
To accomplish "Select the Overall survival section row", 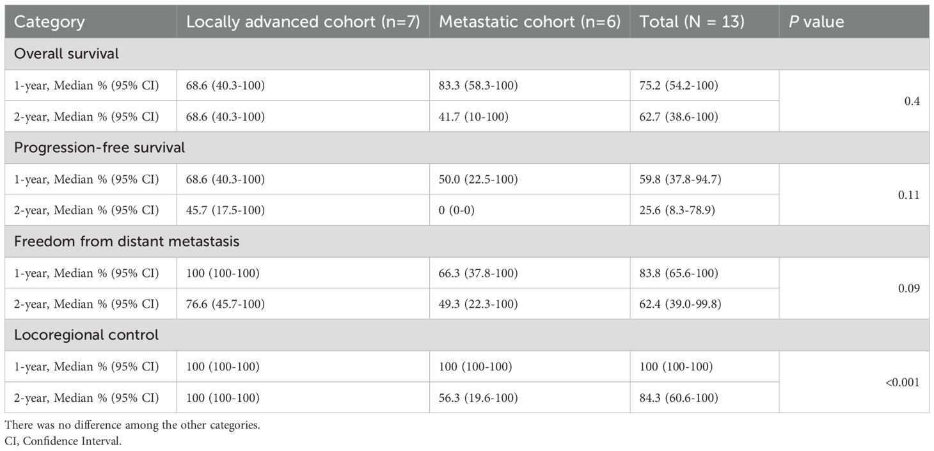I will click(67, 54).
